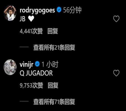This screenshot has height=111, width=126.
Task: Click 回复 under vinijr's comment
Action: pyautogui.click(x=53, y=85)
